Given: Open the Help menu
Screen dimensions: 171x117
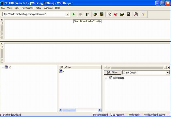Looking at the screenshot, I should 57,8.
